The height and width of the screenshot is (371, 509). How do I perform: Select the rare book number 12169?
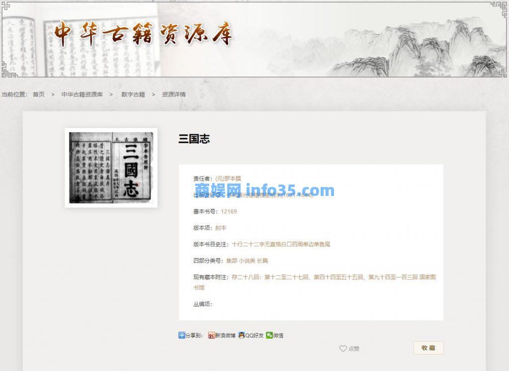229,211
